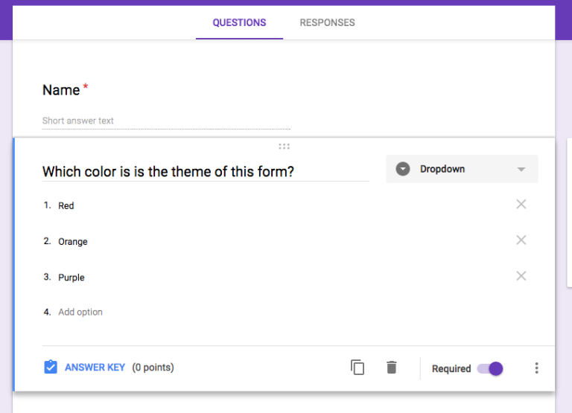Click the round dropdown type icon
Screen dimensions: 572x413
tap(403, 169)
